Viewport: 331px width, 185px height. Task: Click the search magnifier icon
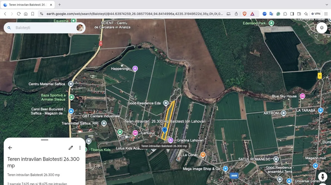[9, 28]
